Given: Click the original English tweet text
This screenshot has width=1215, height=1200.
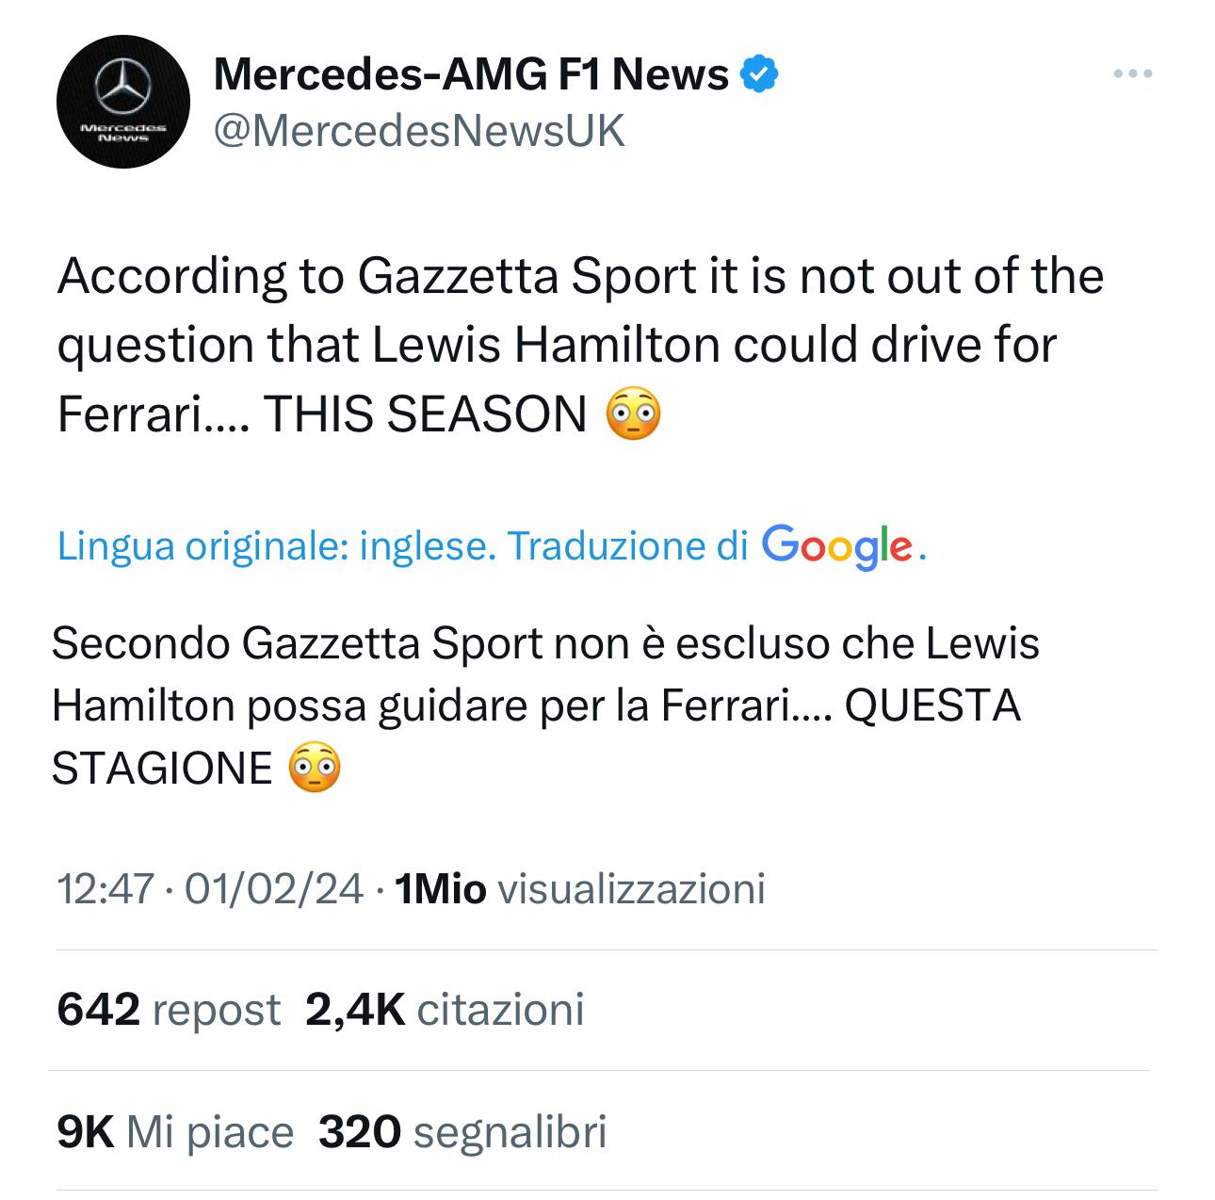Looking at the screenshot, I should (x=580, y=346).
